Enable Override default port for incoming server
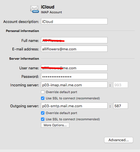The image size is (140, 152). click(x=43, y=92)
